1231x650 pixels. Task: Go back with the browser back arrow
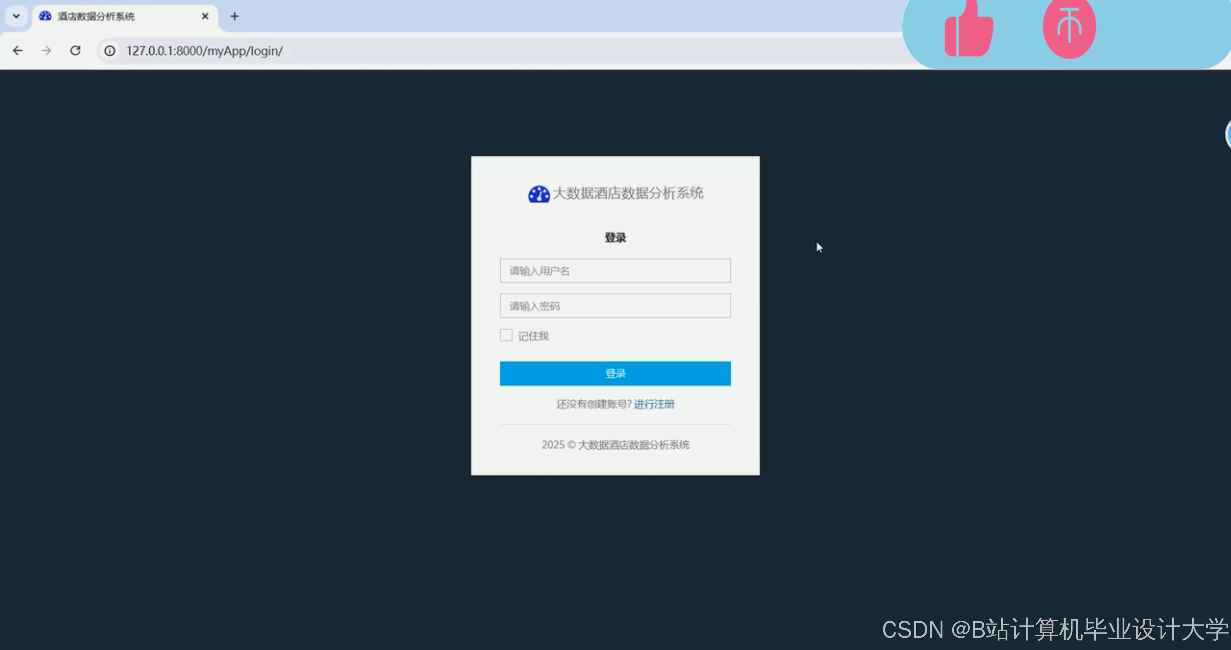point(18,51)
